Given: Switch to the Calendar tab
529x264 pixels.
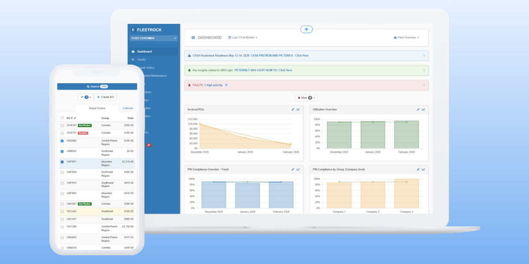Looking at the screenshot, I should tap(128, 108).
